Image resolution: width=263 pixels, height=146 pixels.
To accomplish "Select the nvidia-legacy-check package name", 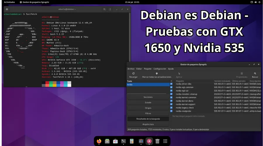I will tap(184, 108).
